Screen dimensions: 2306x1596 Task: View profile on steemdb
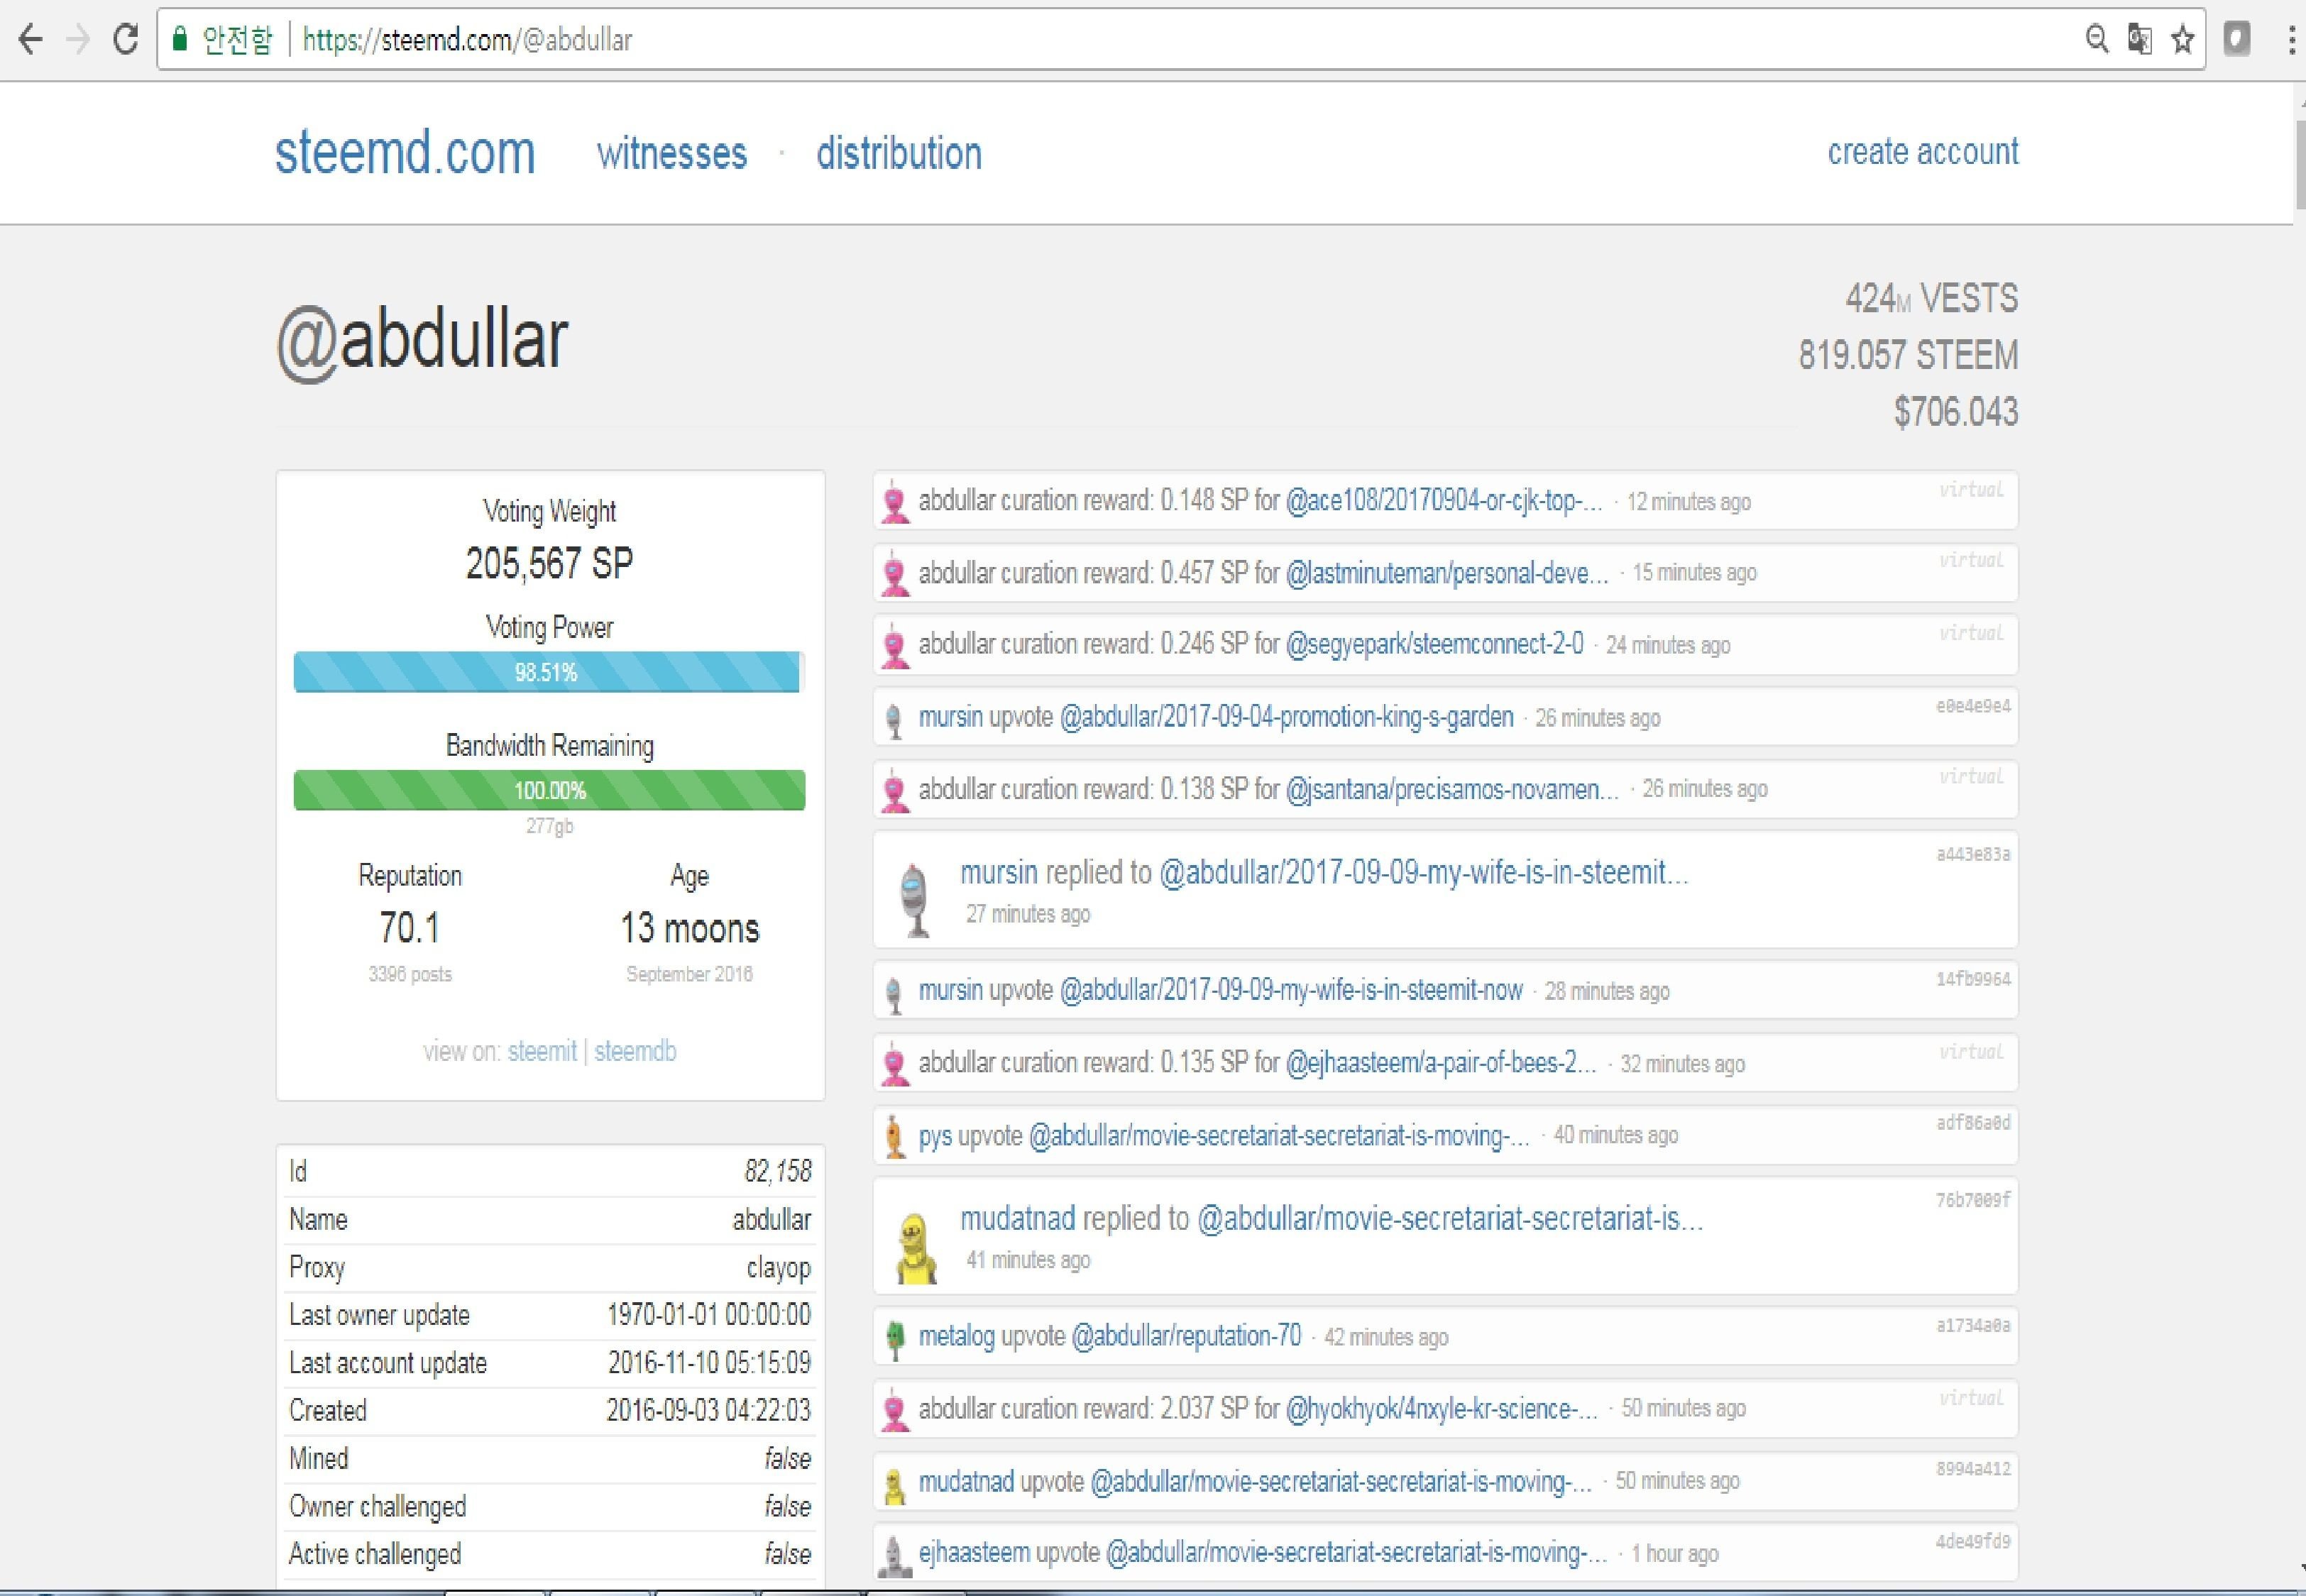(635, 1051)
